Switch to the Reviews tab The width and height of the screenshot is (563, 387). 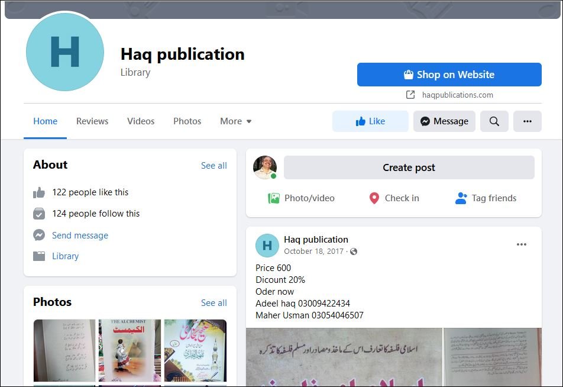[x=92, y=121]
